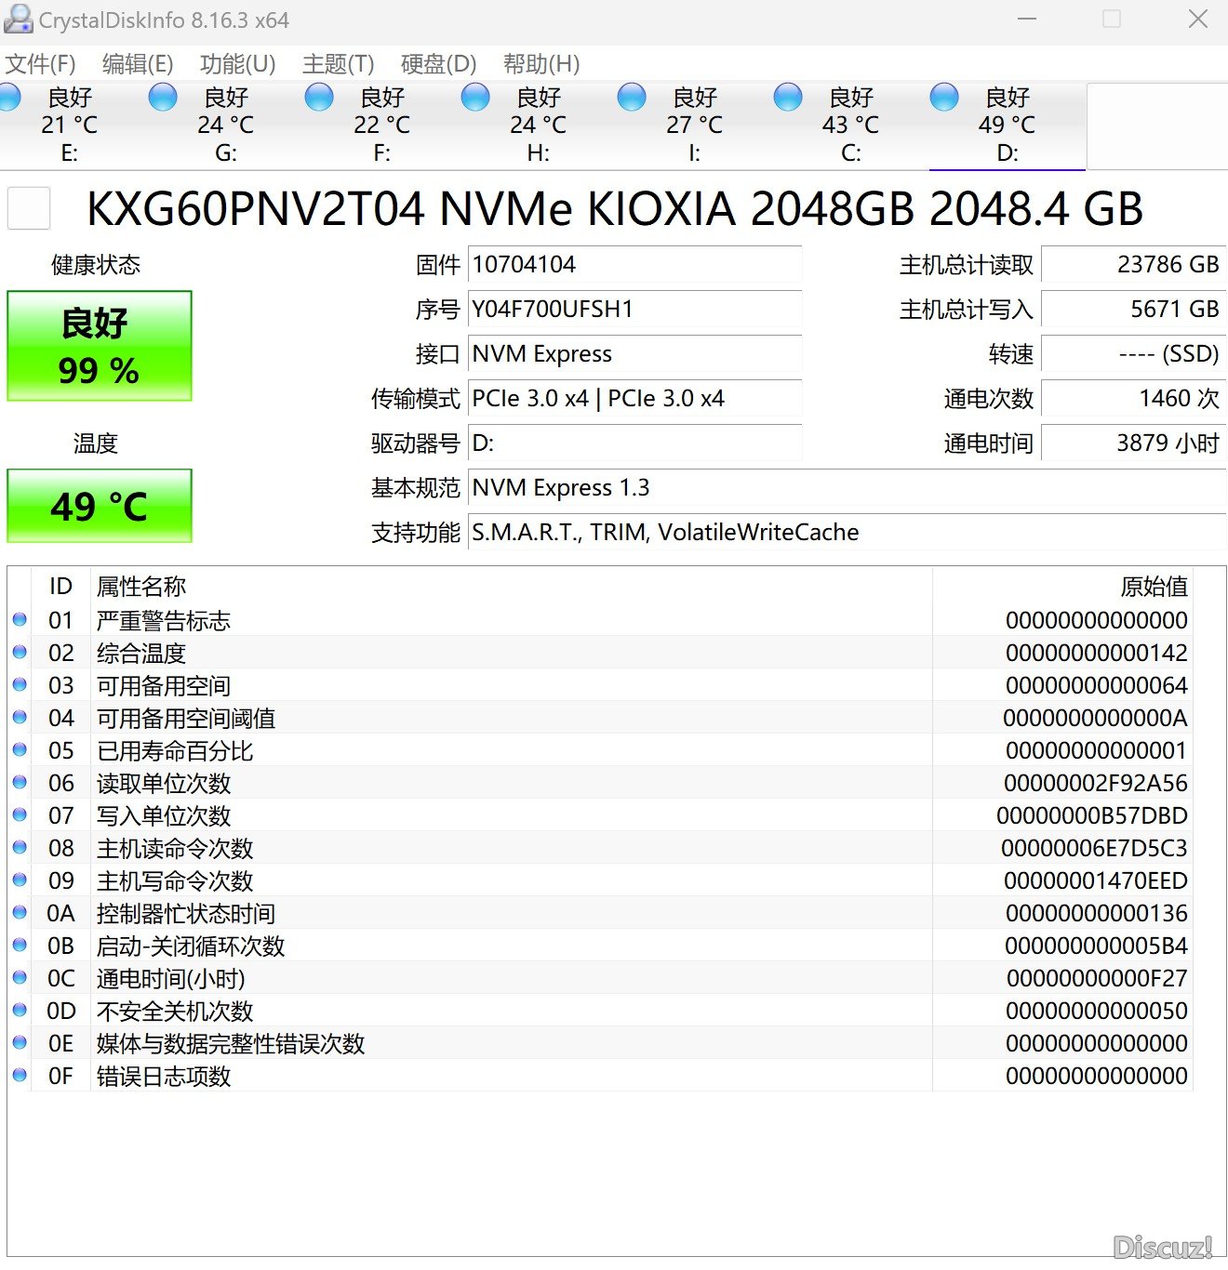Viewport: 1228px width, 1270px height.
Task: Open the 主题(T) menu
Action: click(x=339, y=64)
